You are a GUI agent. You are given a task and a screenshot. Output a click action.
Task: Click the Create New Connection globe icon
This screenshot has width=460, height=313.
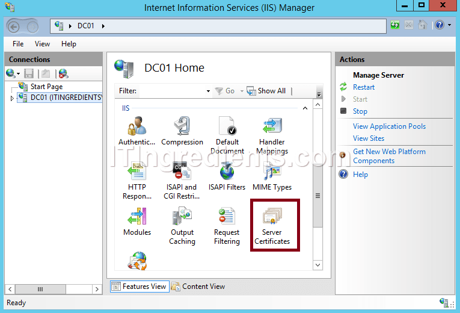coord(11,73)
